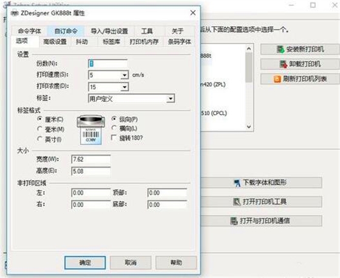Click the open printer tools icon
Image resolution: width=340 pixels, height=278 pixels.
237,202
